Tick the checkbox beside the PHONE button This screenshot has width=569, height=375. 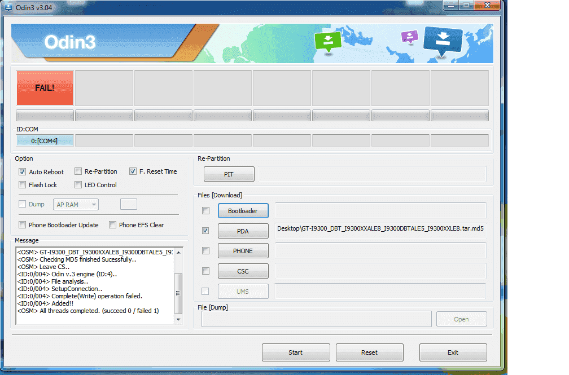[x=205, y=250]
